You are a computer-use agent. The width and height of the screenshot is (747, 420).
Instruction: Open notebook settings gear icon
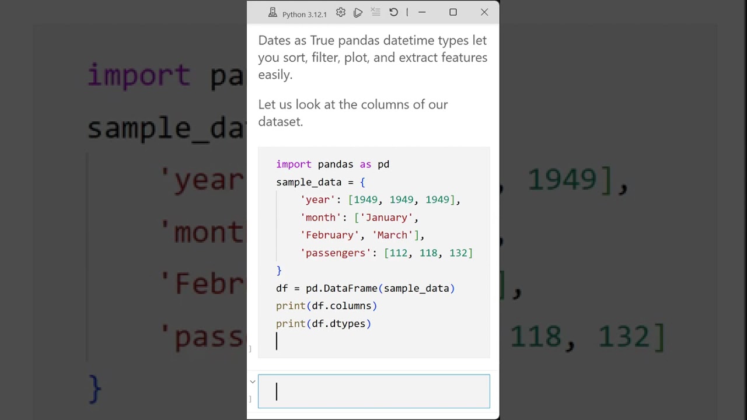pyautogui.click(x=341, y=12)
